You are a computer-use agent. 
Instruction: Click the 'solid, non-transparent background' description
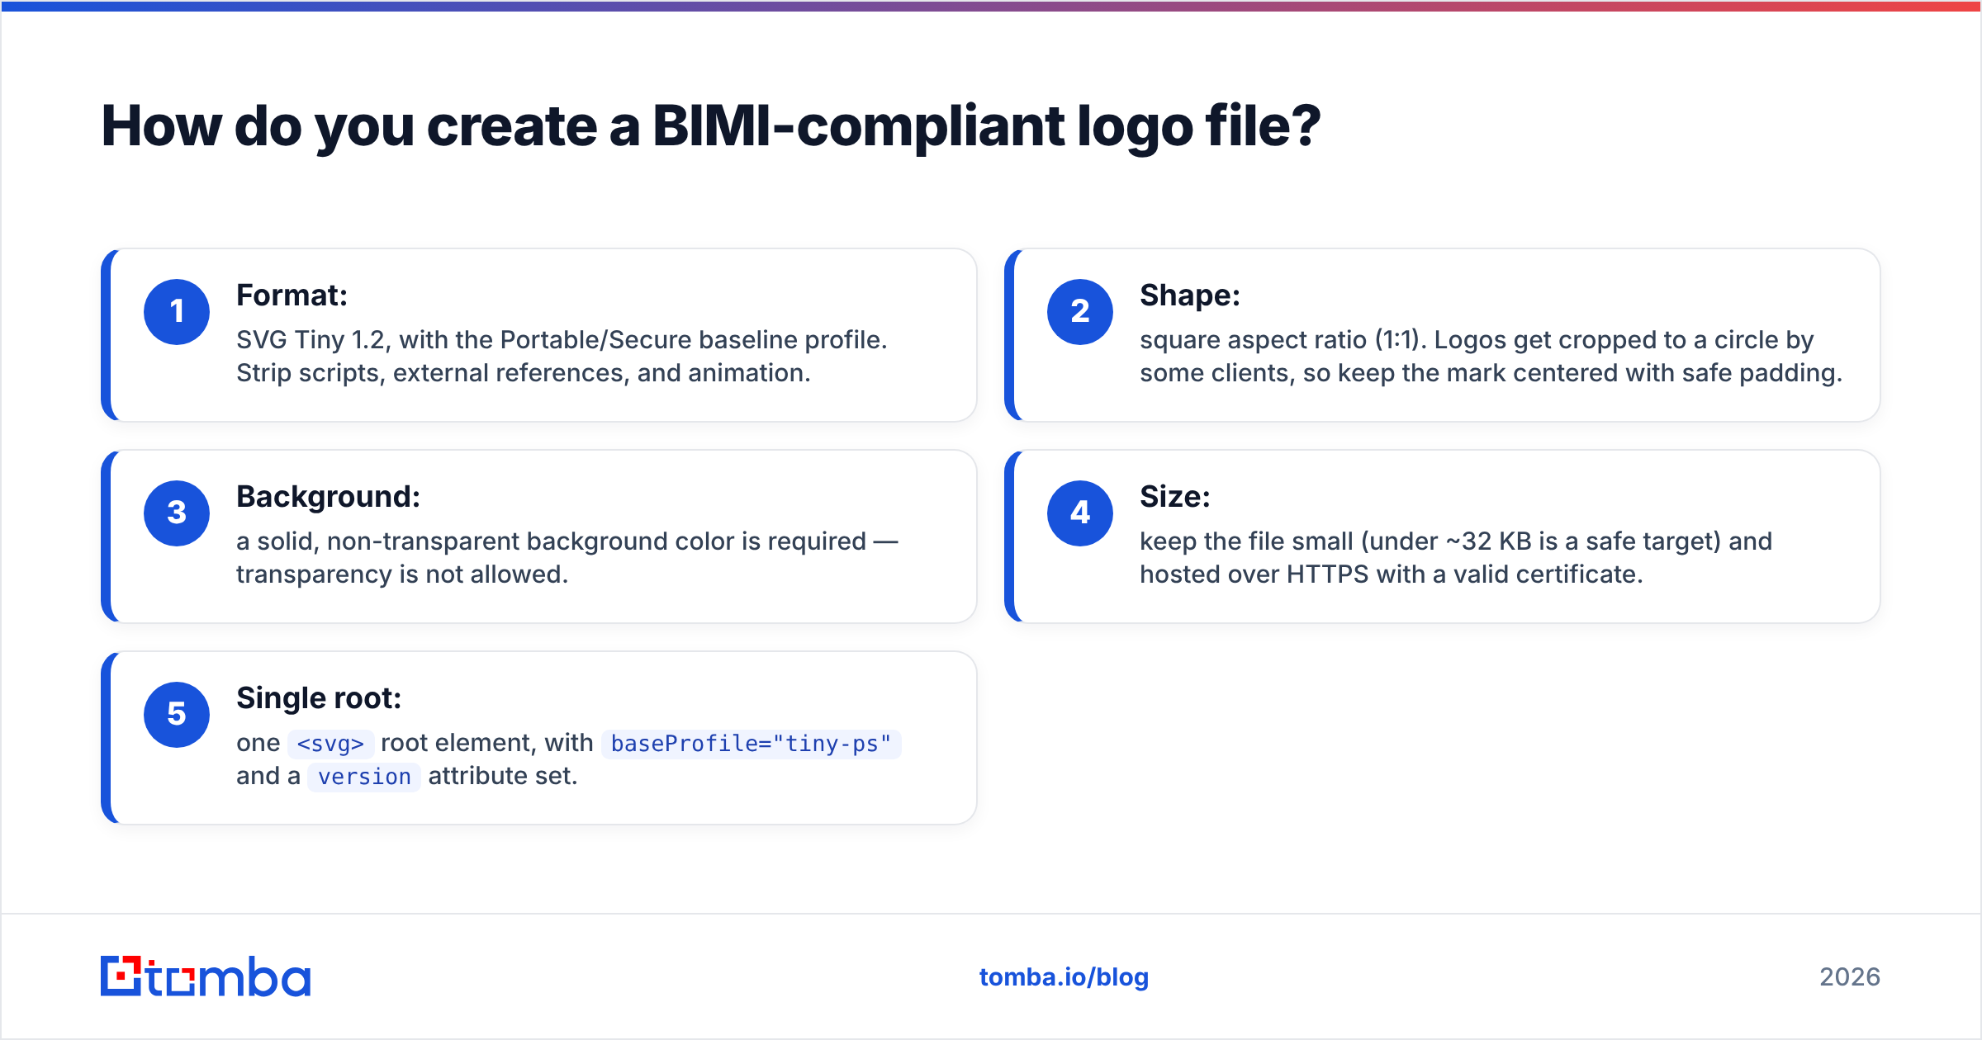(567, 558)
